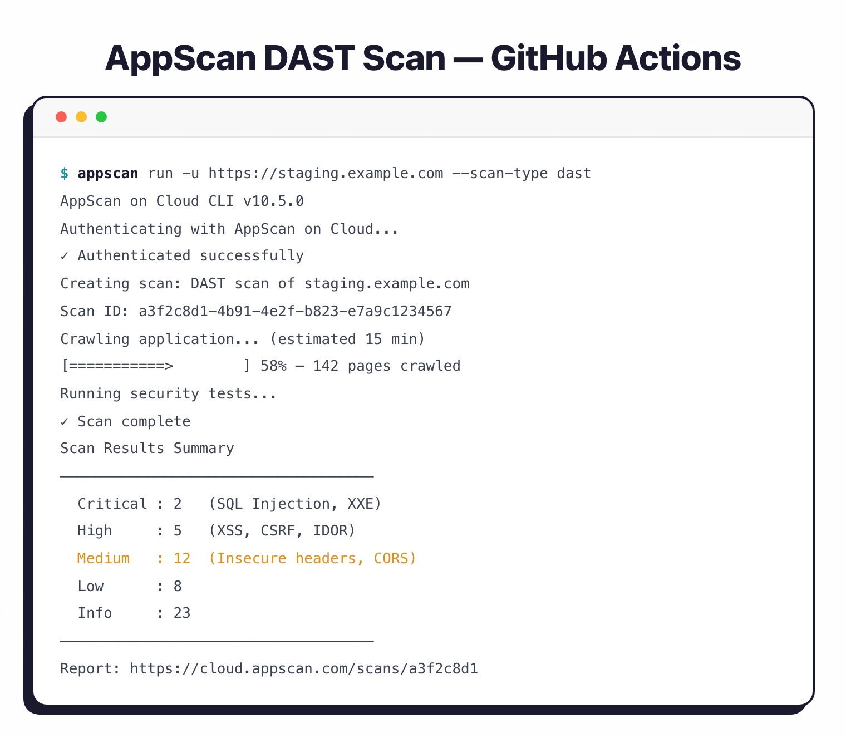Click the checkmark beside Authenticated successfully
Viewport: 846px width, 738px height.
pos(65,255)
